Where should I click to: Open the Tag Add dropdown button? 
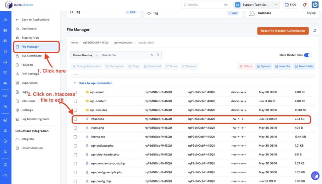coord(131,12)
